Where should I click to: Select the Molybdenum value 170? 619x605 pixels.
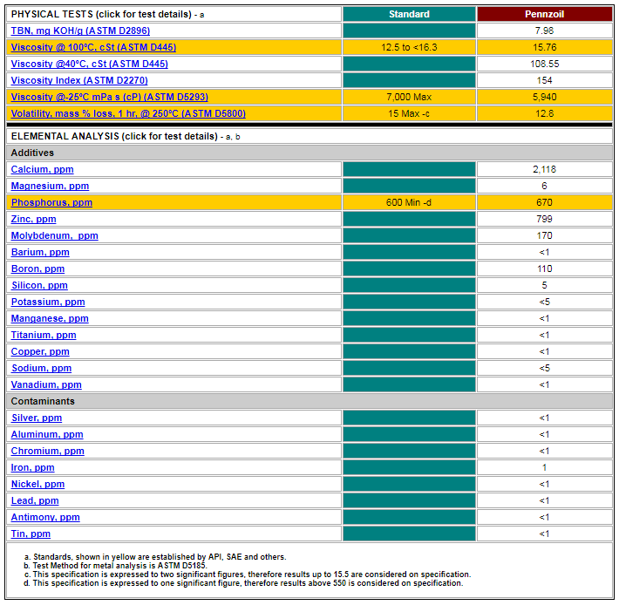pyautogui.click(x=544, y=235)
